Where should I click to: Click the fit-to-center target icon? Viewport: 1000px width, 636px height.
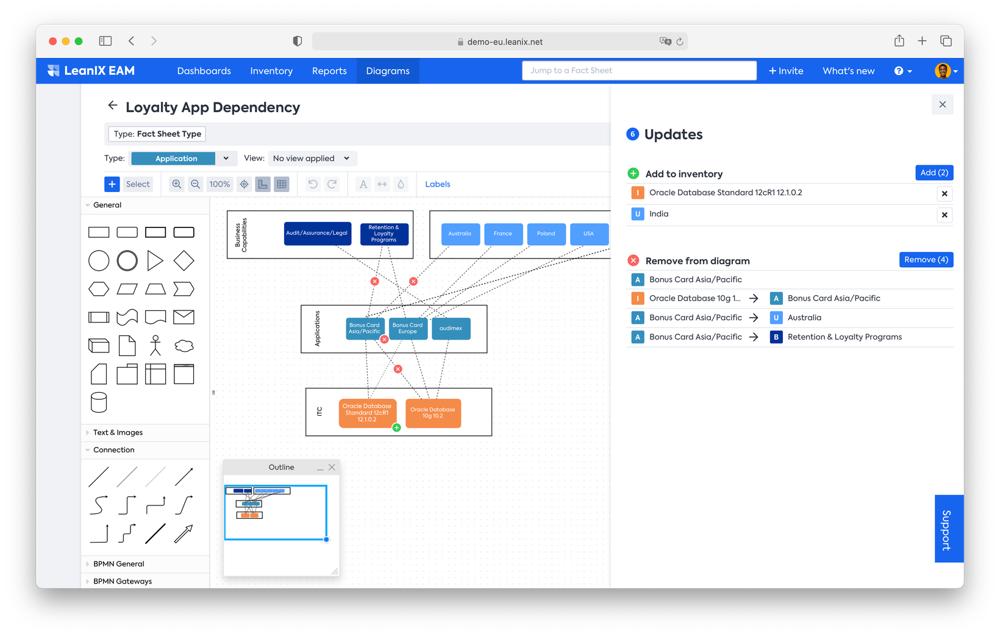244,184
